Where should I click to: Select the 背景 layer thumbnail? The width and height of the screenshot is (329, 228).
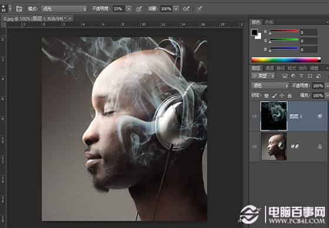274,146
